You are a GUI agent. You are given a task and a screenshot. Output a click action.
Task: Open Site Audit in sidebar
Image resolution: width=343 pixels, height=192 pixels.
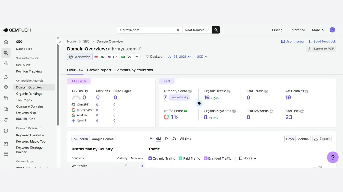(23, 65)
